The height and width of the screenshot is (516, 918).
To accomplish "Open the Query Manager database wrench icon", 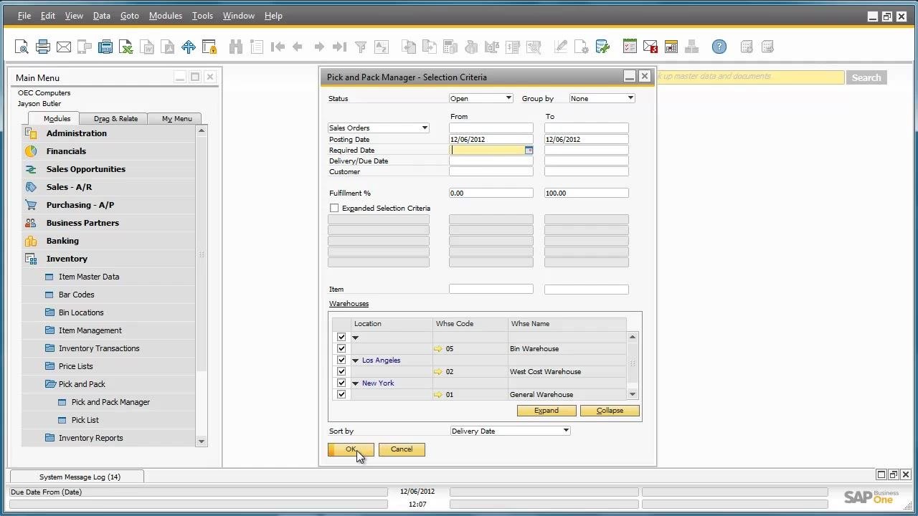I will point(602,47).
